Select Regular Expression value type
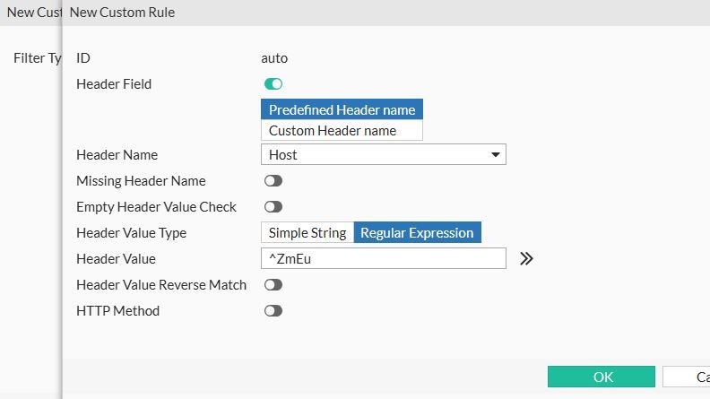Screen dimensions: 710x399 click(x=417, y=233)
